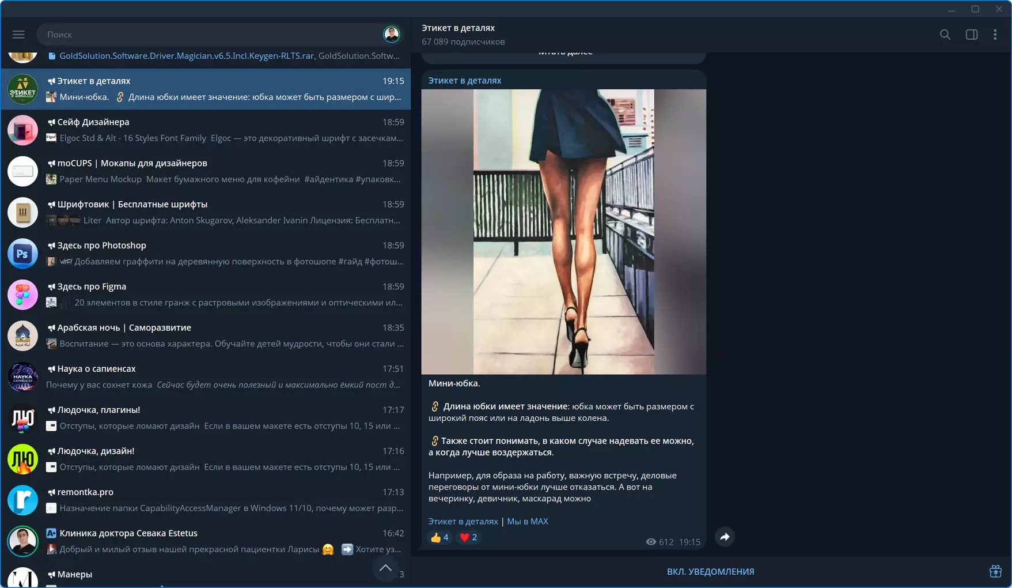1012x588 pixels.
Task: Open the gift icon in bottom bar
Action: coord(995,571)
